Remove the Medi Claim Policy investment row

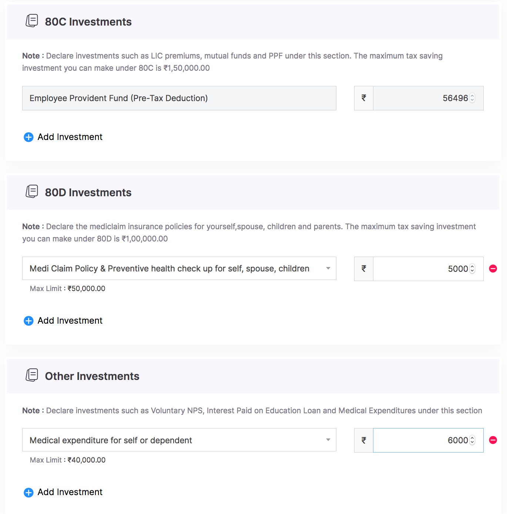pos(493,268)
